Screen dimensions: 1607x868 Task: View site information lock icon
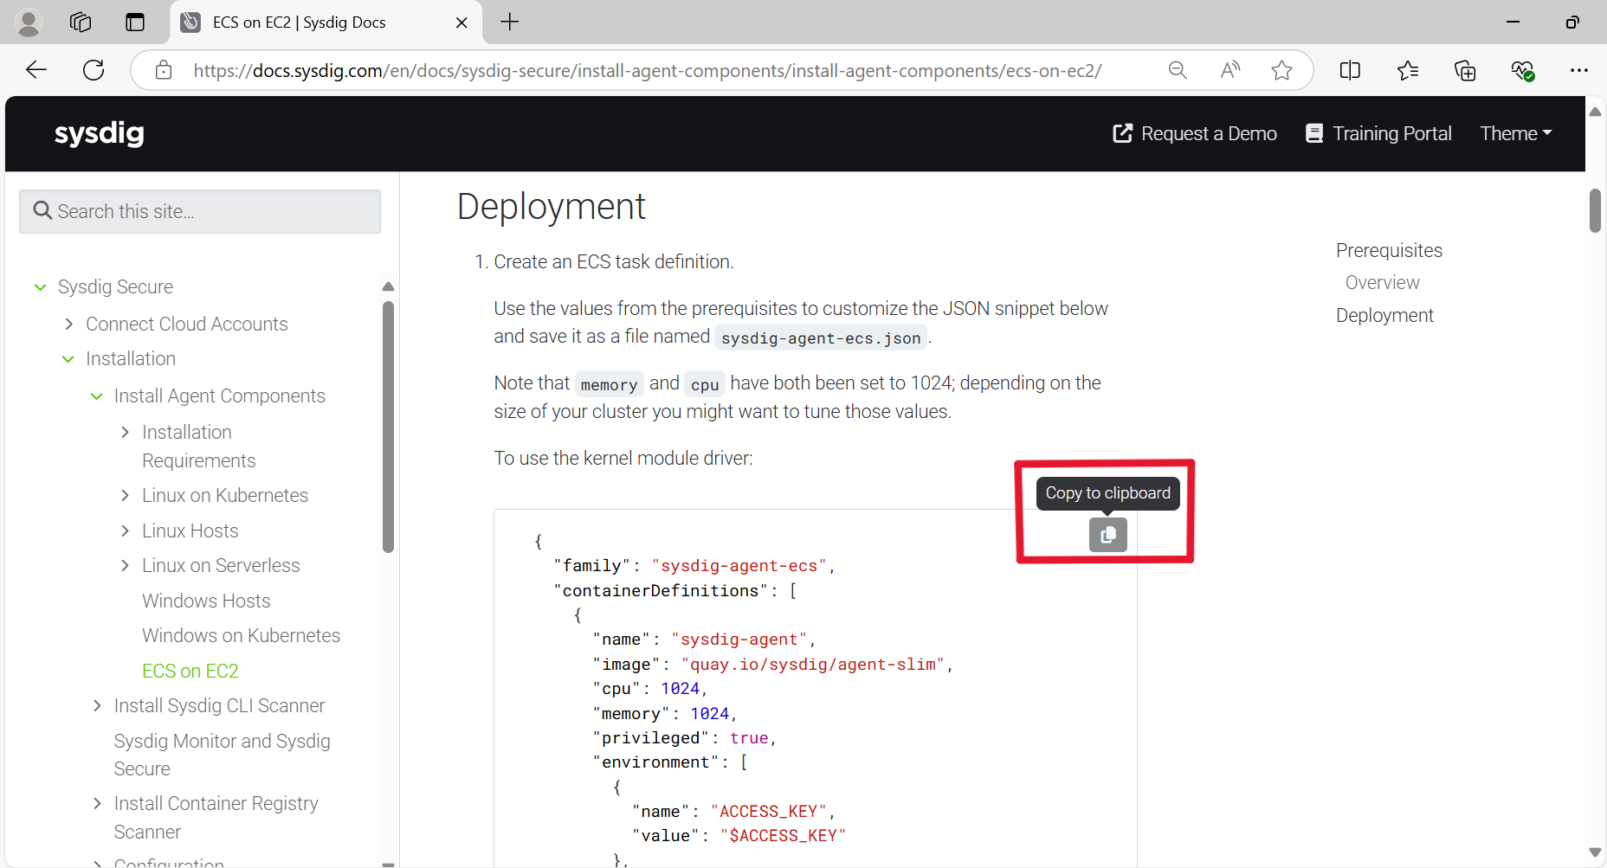click(164, 70)
